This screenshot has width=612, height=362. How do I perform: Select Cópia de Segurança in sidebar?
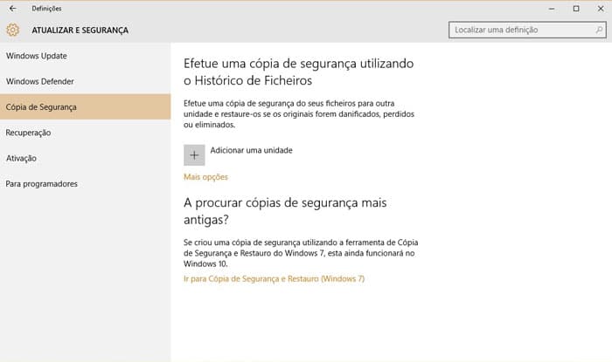point(41,107)
